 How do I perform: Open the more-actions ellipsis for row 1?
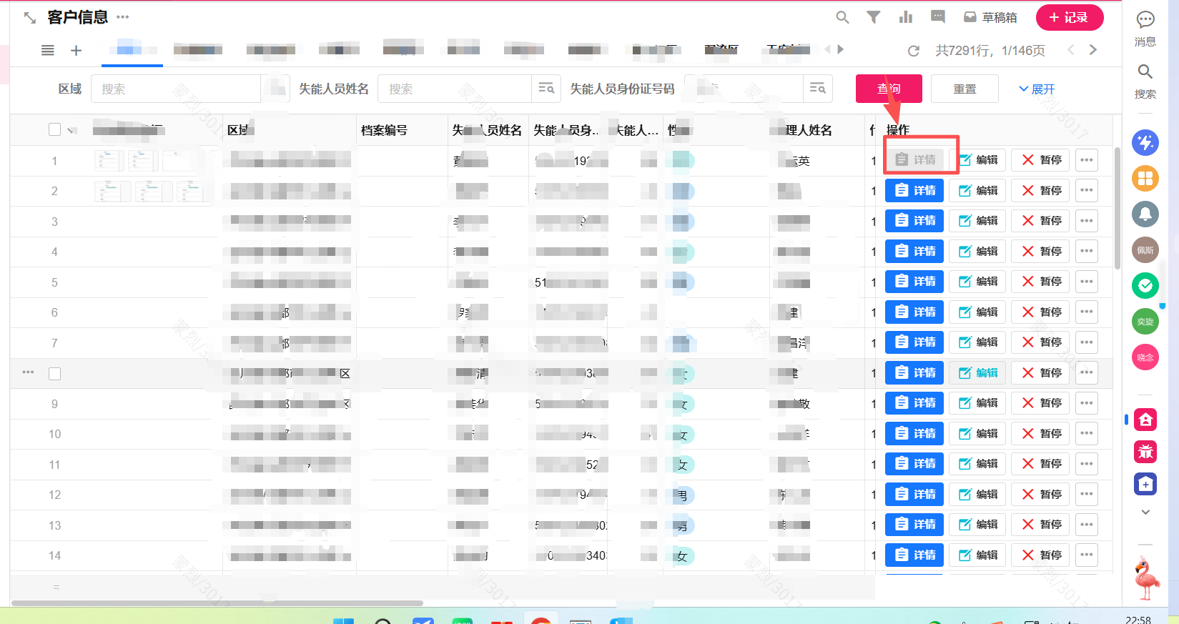coord(1087,160)
